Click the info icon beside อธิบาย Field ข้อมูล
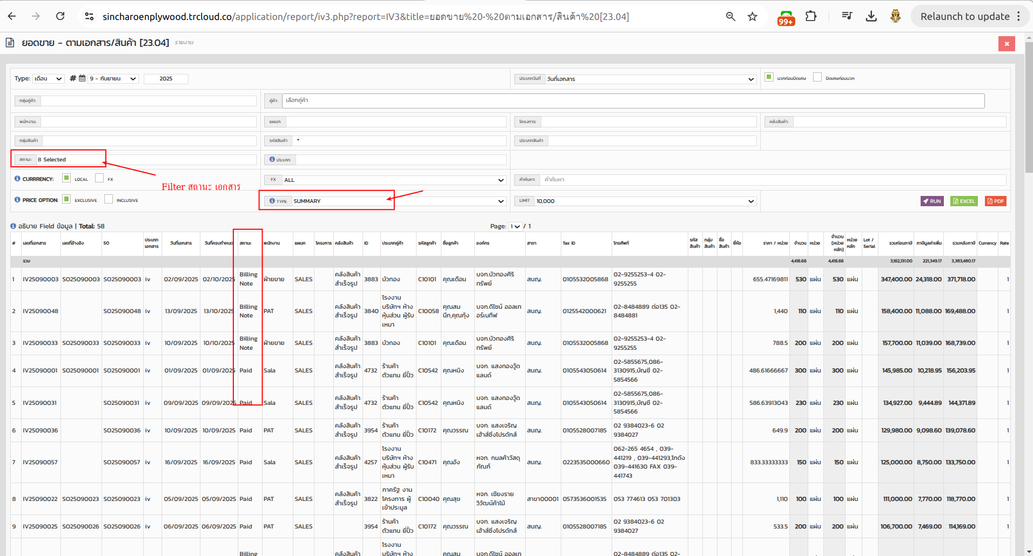This screenshot has width=1033, height=556. click(14, 226)
